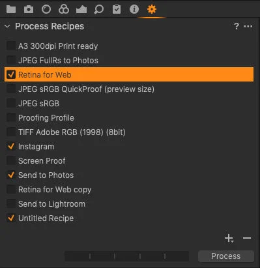Open the Details tool tab magnifier icon
Image resolution: width=260 pixels, height=268 pixels.
[99, 10]
